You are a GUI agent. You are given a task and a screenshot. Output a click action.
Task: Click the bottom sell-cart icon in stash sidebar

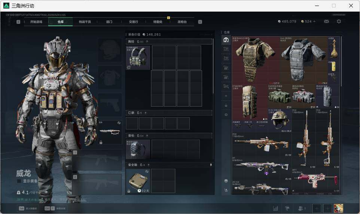pyautogui.click(x=226, y=190)
